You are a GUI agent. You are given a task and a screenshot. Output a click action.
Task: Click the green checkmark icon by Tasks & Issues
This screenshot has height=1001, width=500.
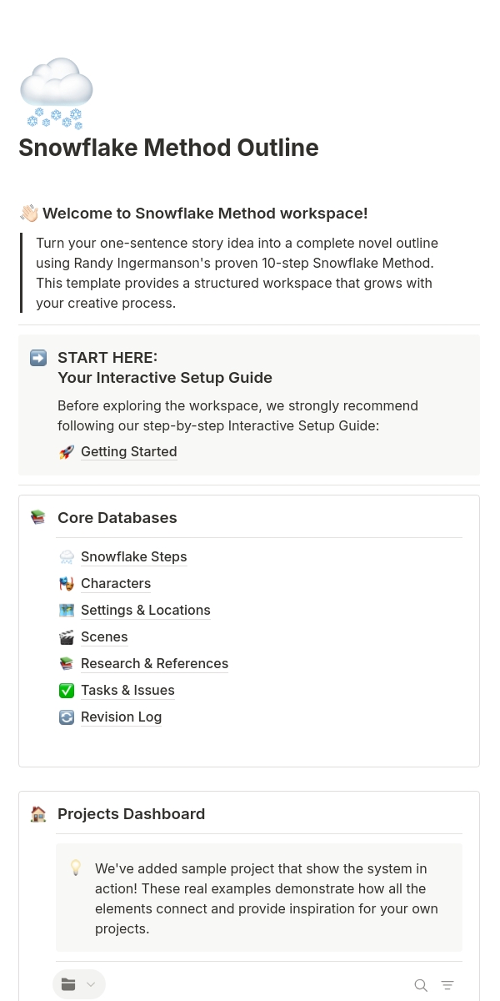(x=67, y=691)
